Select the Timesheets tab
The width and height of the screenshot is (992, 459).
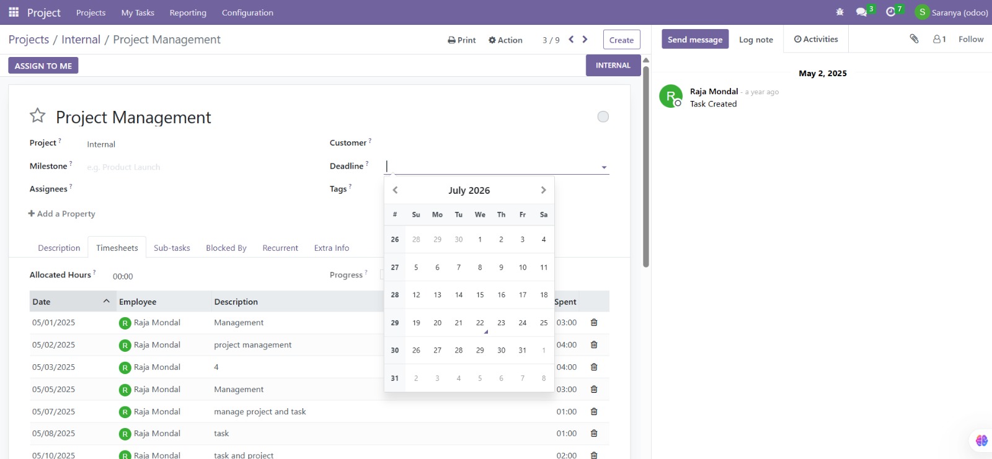[x=117, y=248]
